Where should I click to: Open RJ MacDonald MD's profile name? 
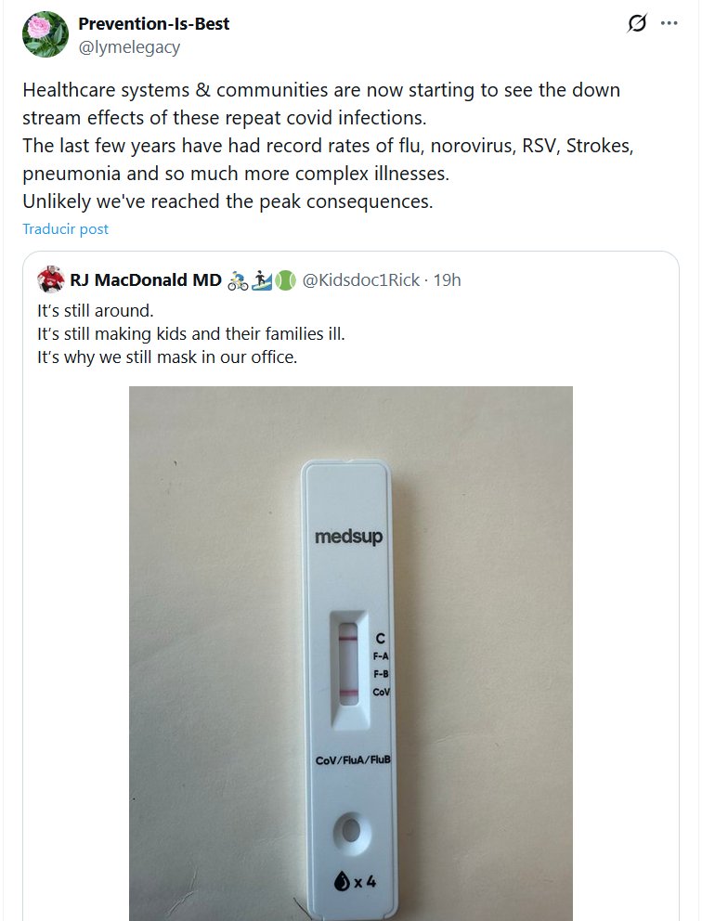pyautogui.click(x=146, y=279)
